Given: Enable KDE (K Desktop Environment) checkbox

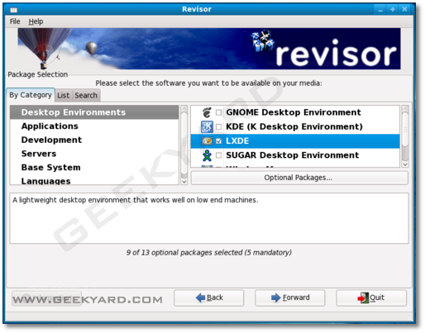Looking at the screenshot, I should coord(218,126).
